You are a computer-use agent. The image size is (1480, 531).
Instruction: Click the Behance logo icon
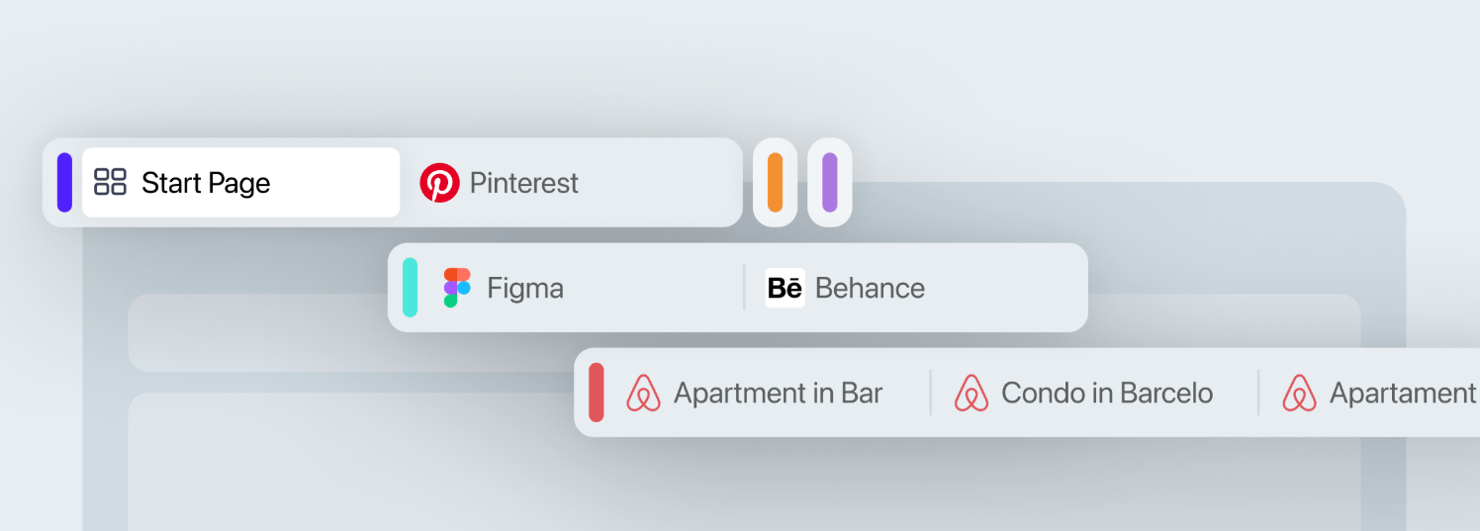click(785, 288)
